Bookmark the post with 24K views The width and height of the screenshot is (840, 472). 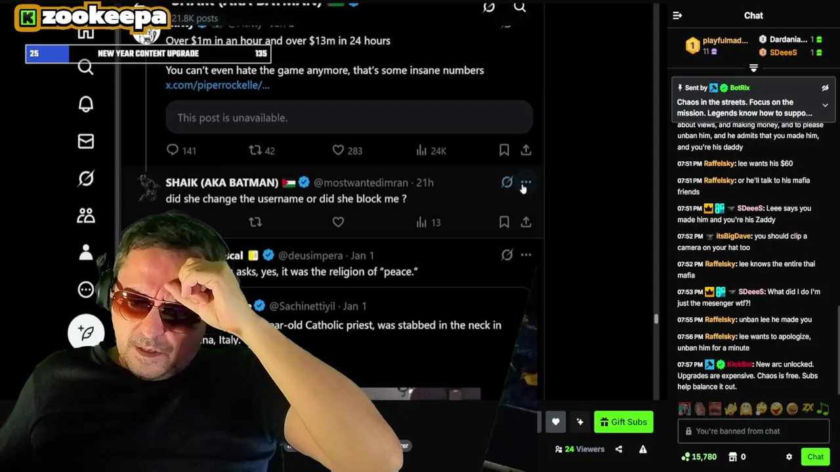click(x=504, y=150)
